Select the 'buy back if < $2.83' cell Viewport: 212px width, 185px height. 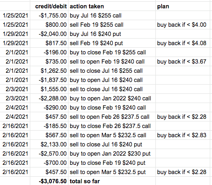tap(183, 135)
